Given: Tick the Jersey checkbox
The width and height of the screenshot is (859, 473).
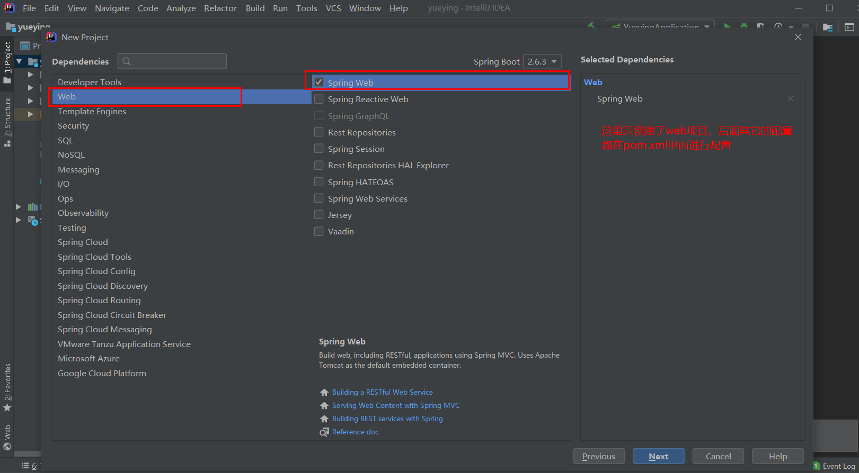Looking at the screenshot, I should pos(319,214).
